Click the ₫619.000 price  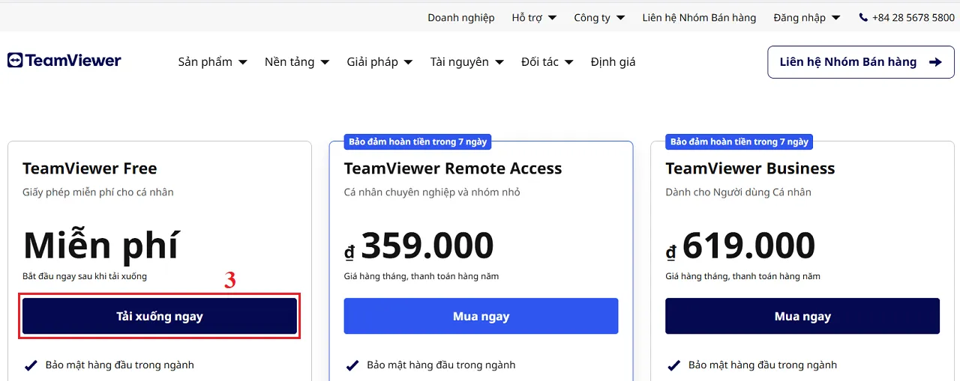[x=740, y=246]
